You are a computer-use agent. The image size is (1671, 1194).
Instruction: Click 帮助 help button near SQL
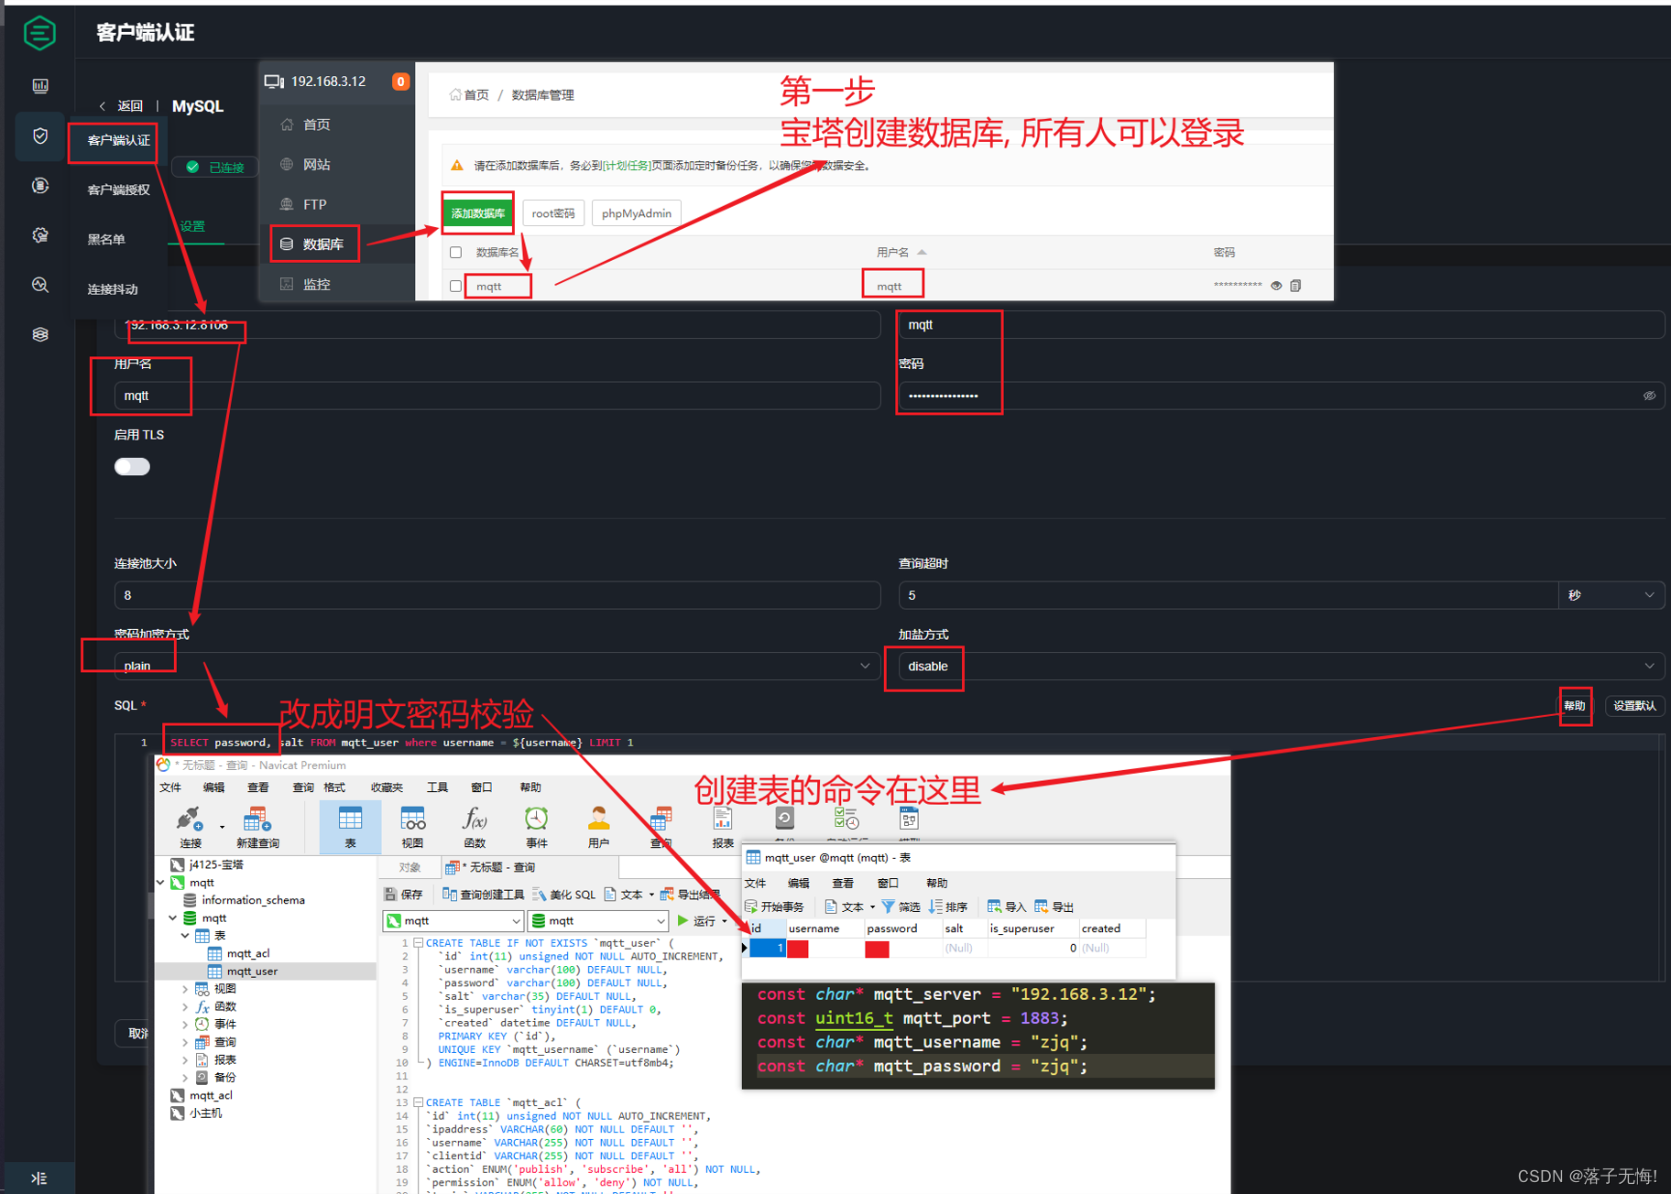coord(1574,706)
